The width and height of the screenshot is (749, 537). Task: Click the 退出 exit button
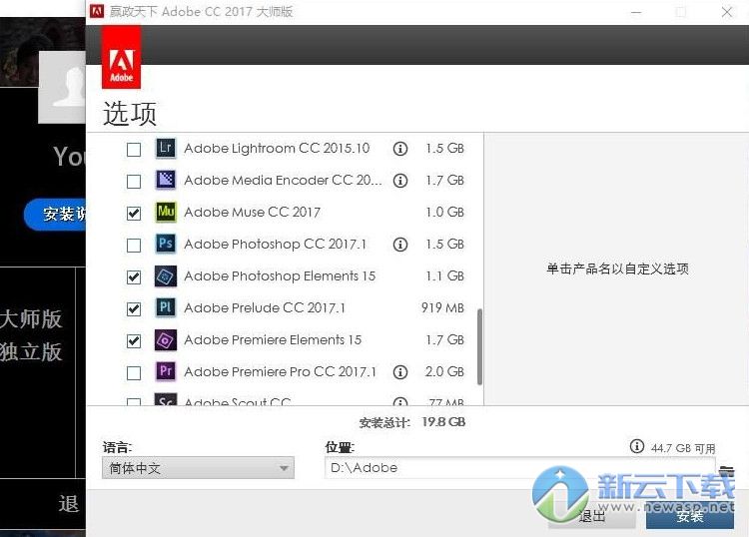pyautogui.click(x=592, y=516)
